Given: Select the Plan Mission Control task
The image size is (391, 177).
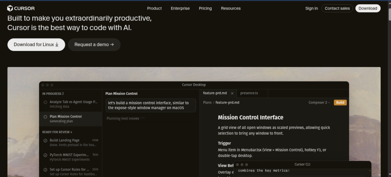Looking at the screenshot, I should (71, 119).
